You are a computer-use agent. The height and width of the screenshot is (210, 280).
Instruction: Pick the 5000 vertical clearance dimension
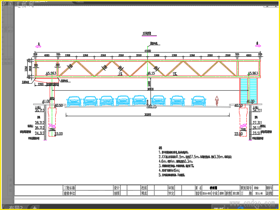(x=149, y=83)
